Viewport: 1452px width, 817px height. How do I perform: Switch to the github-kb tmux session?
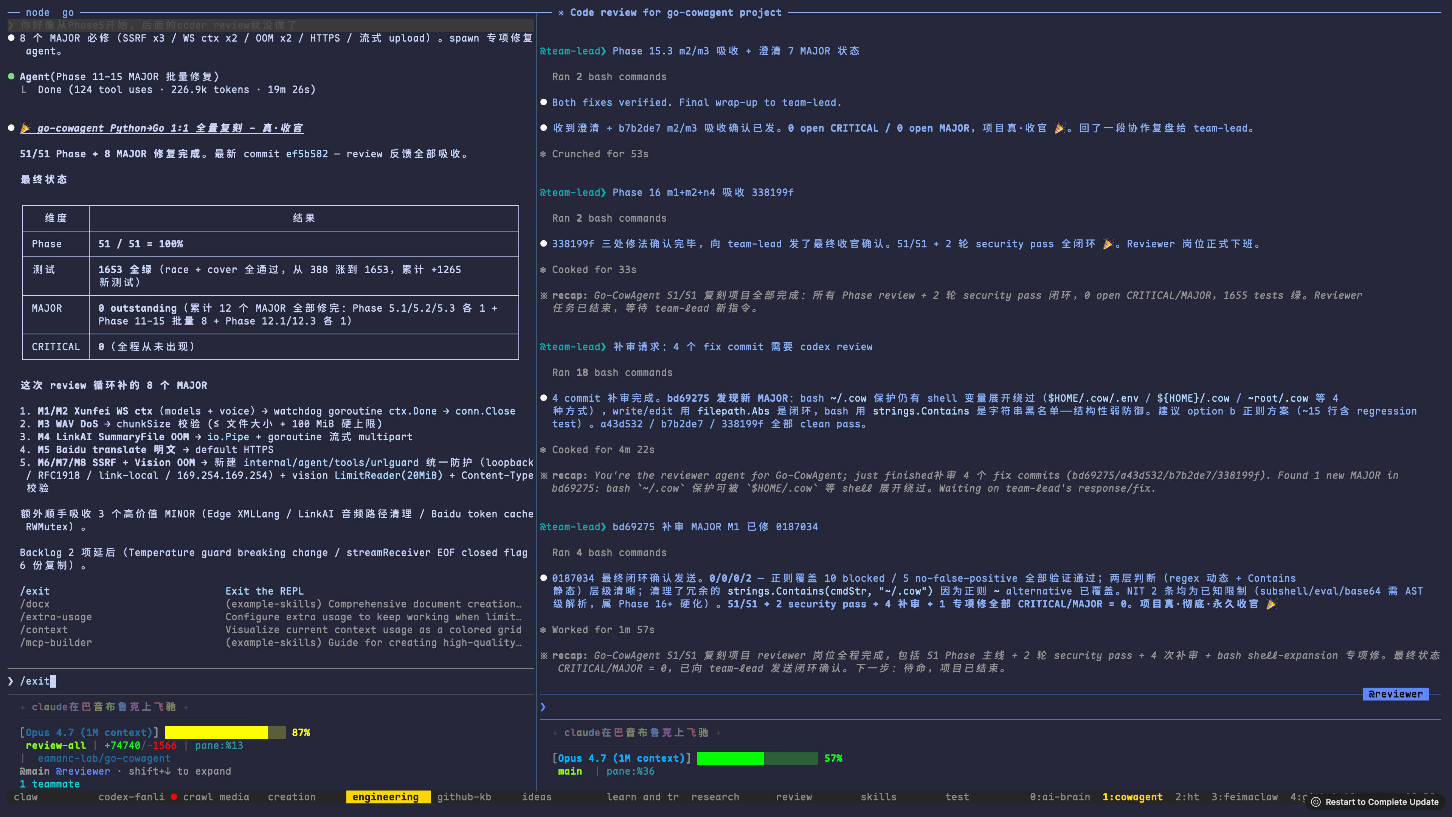pos(464,797)
